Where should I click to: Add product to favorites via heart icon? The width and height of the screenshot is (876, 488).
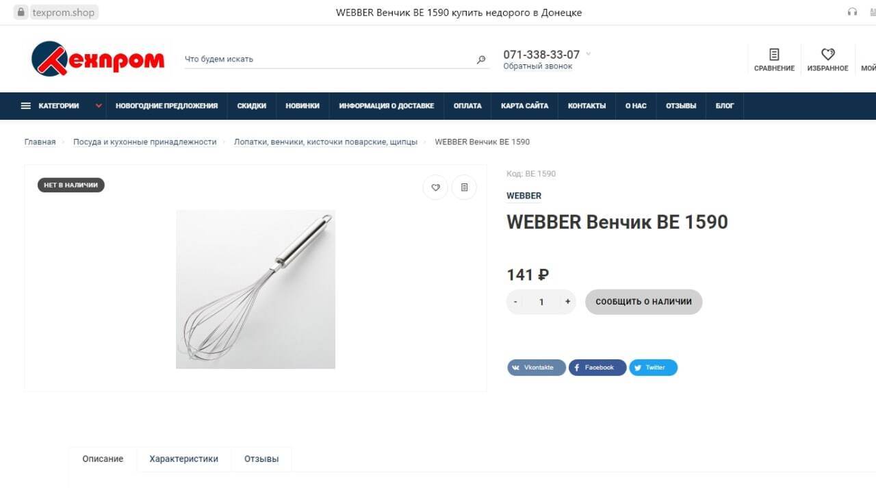(x=435, y=187)
